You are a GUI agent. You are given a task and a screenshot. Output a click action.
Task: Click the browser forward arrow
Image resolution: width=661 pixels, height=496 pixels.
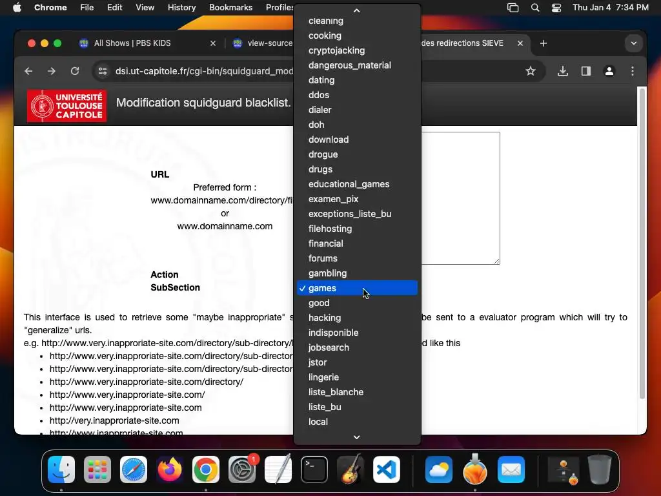click(x=52, y=71)
